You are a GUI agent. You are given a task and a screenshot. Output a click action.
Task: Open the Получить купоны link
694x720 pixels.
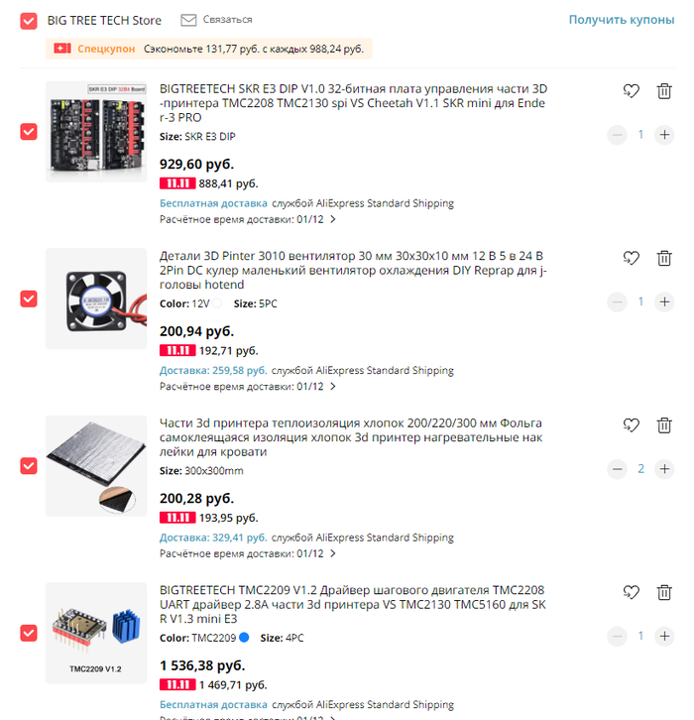[x=622, y=20]
